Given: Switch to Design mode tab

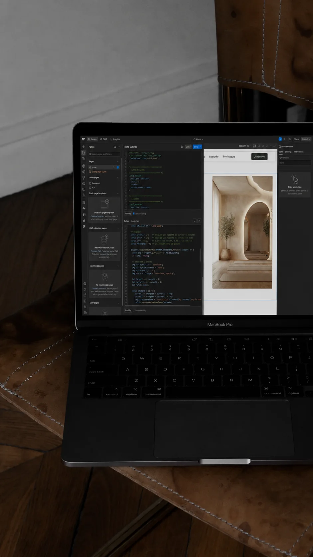Looking at the screenshot, I should pyautogui.click(x=92, y=139).
